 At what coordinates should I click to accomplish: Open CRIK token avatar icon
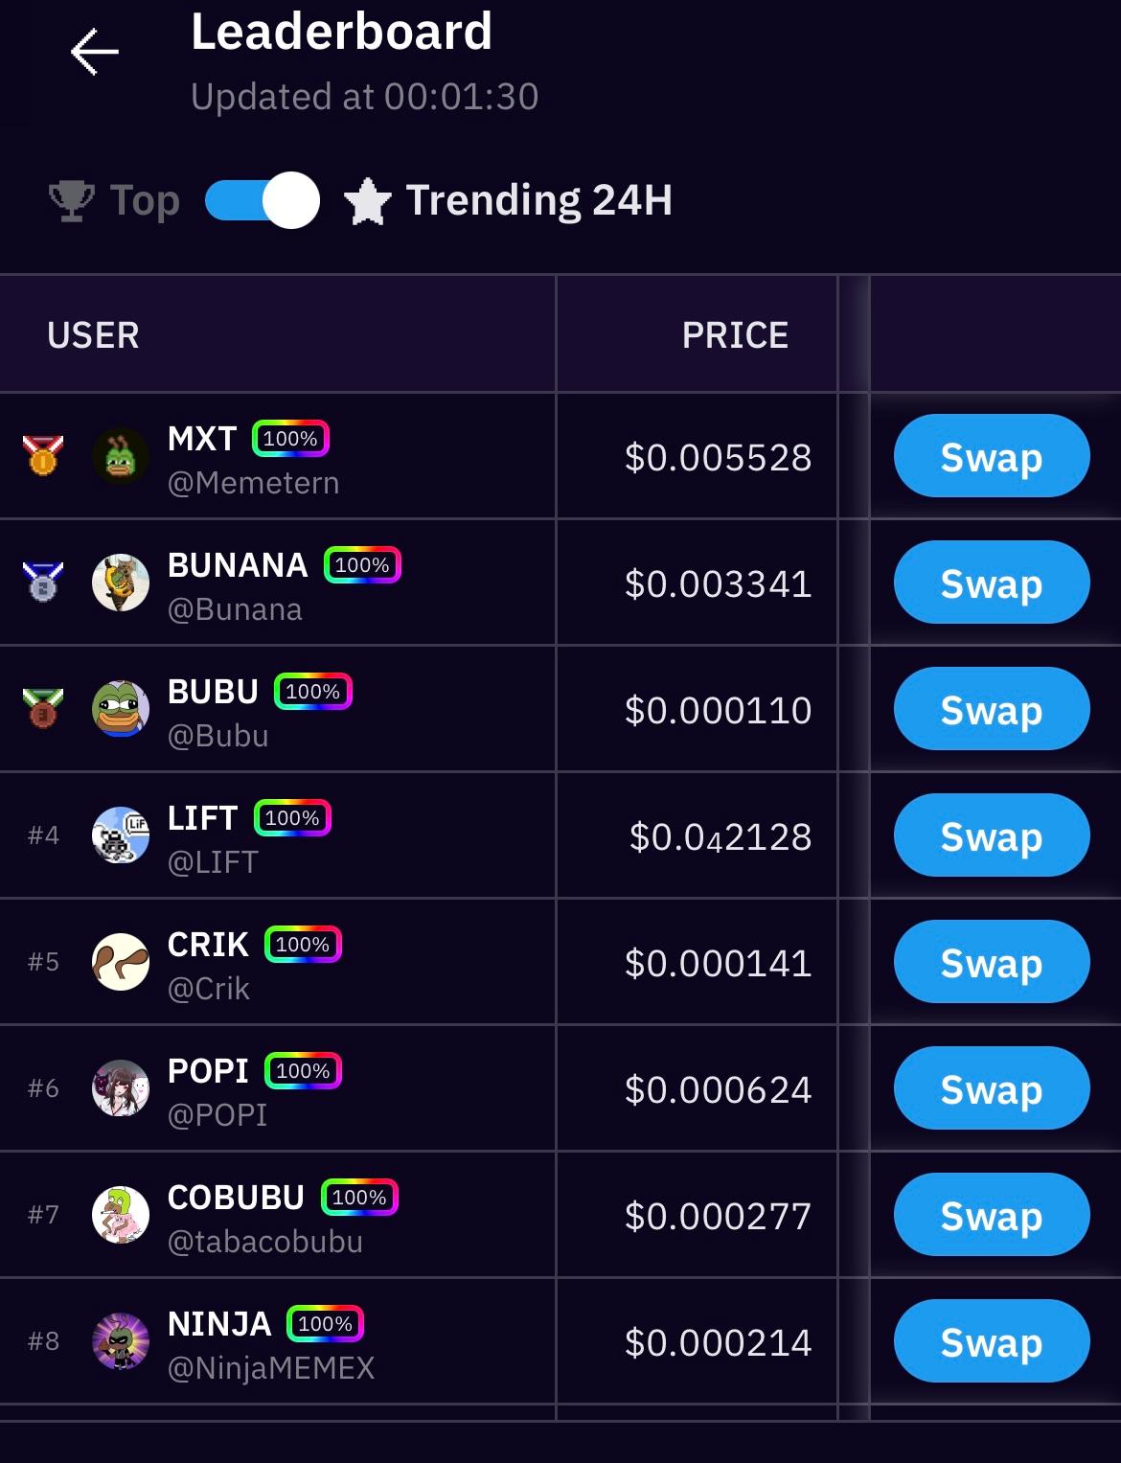(x=121, y=962)
